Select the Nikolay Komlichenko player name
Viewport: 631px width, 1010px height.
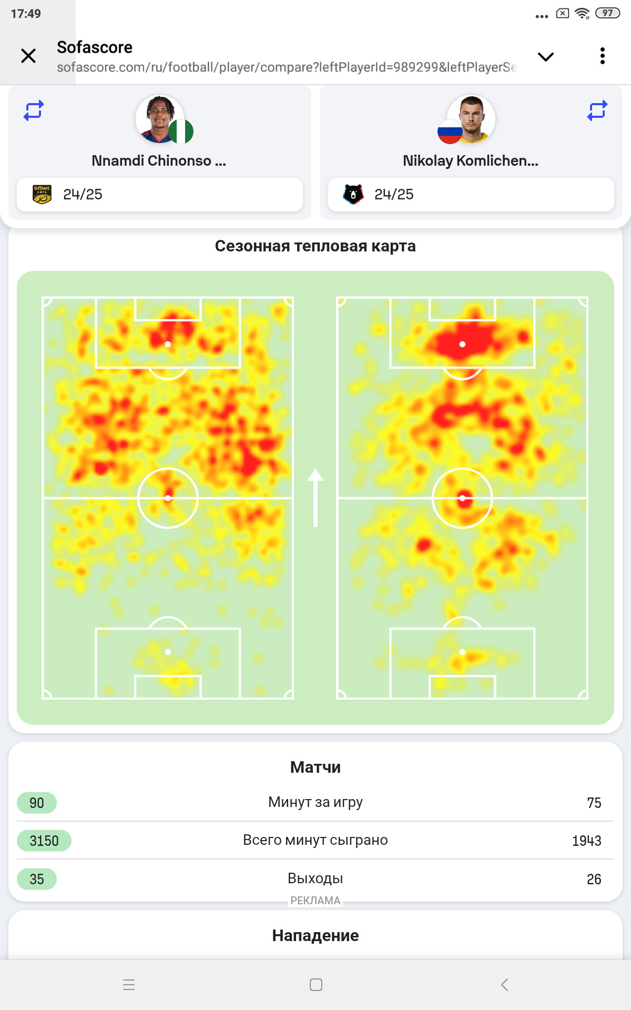[471, 160]
